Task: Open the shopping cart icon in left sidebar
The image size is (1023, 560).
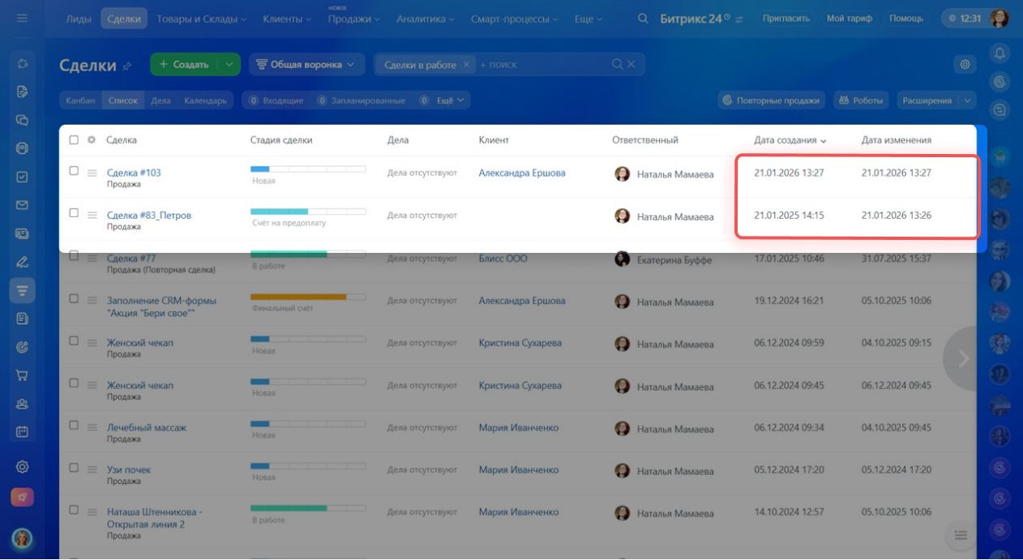Action: 23,375
